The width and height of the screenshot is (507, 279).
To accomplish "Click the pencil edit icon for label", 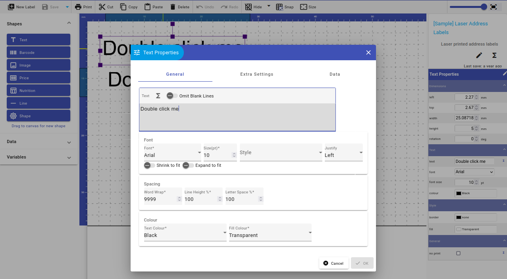I will (479, 55).
